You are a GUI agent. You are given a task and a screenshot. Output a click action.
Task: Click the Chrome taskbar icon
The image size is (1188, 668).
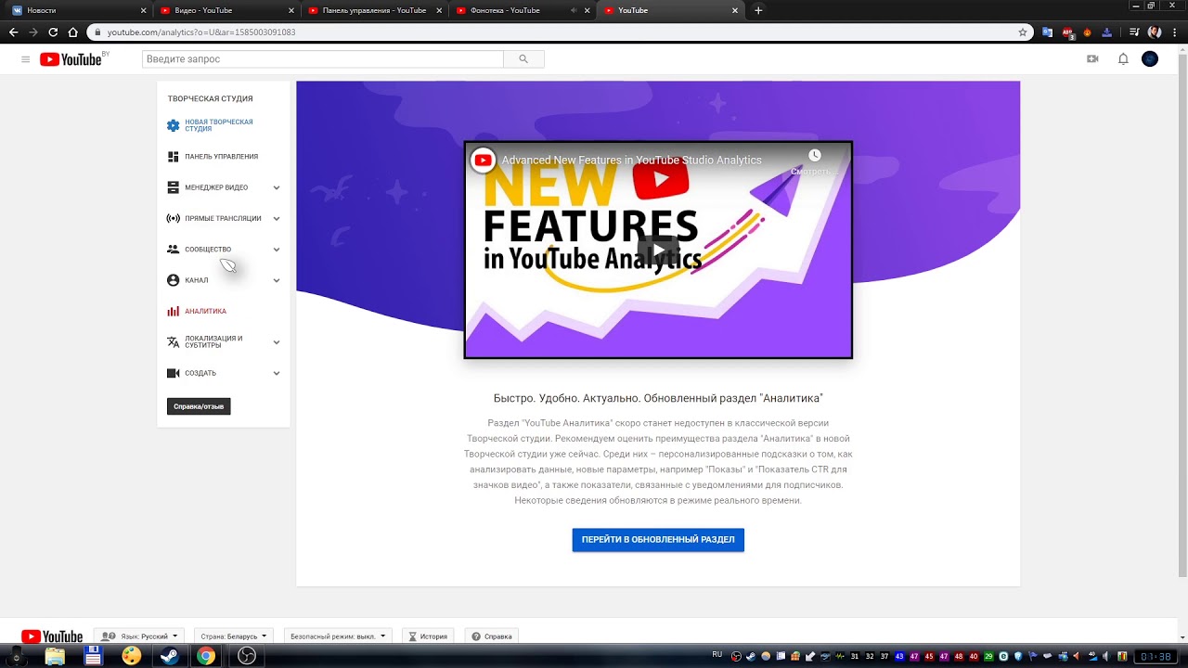click(x=206, y=656)
